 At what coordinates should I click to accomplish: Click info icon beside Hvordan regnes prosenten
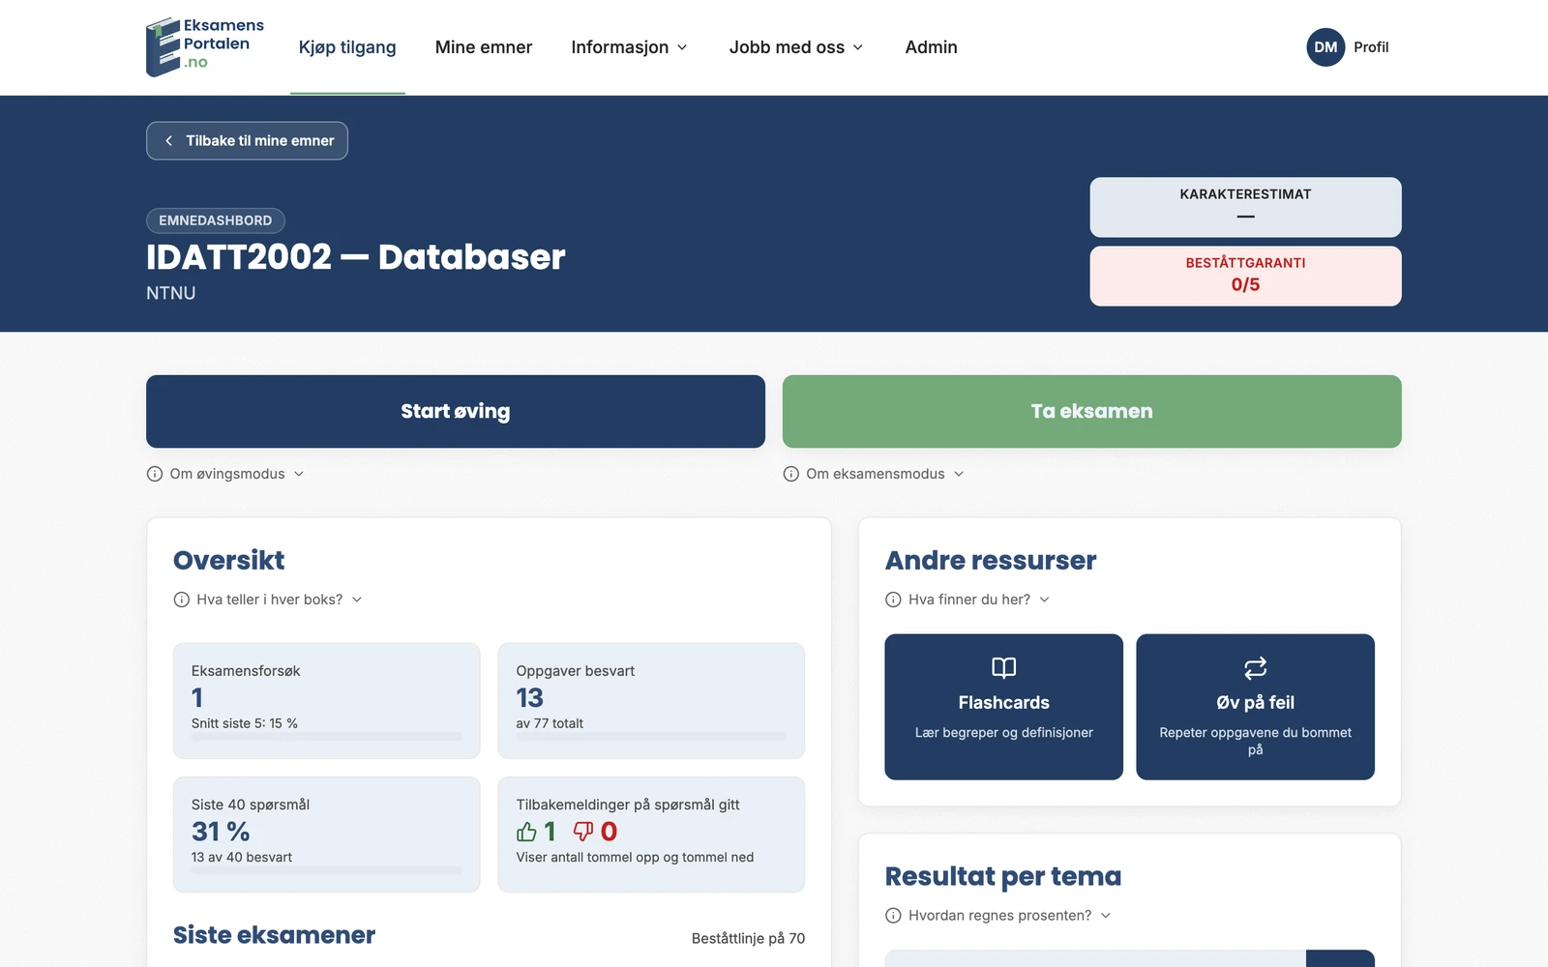(x=893, y=916)
